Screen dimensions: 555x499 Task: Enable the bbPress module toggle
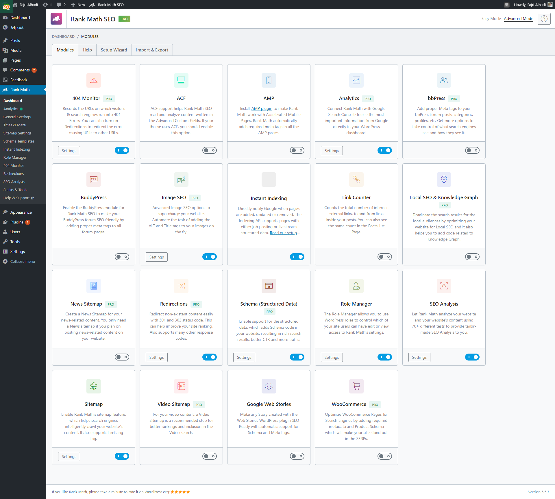[472, 150]
